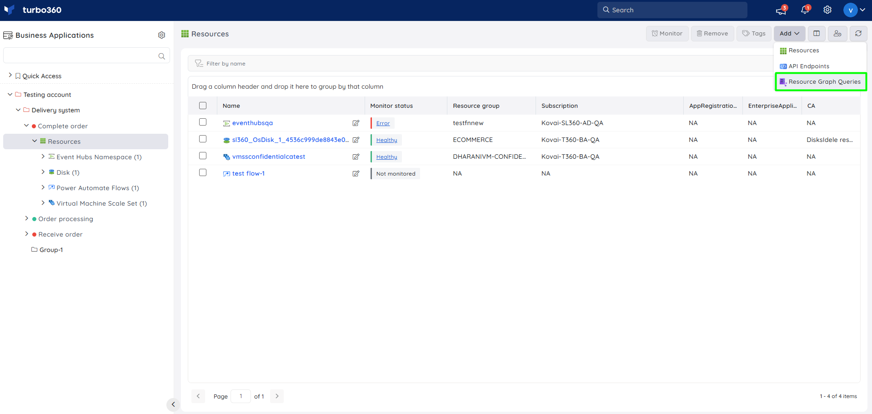Click the Filter by name field
The width and height of the screenshot is (872, 414).
click(x=482, y=63)
